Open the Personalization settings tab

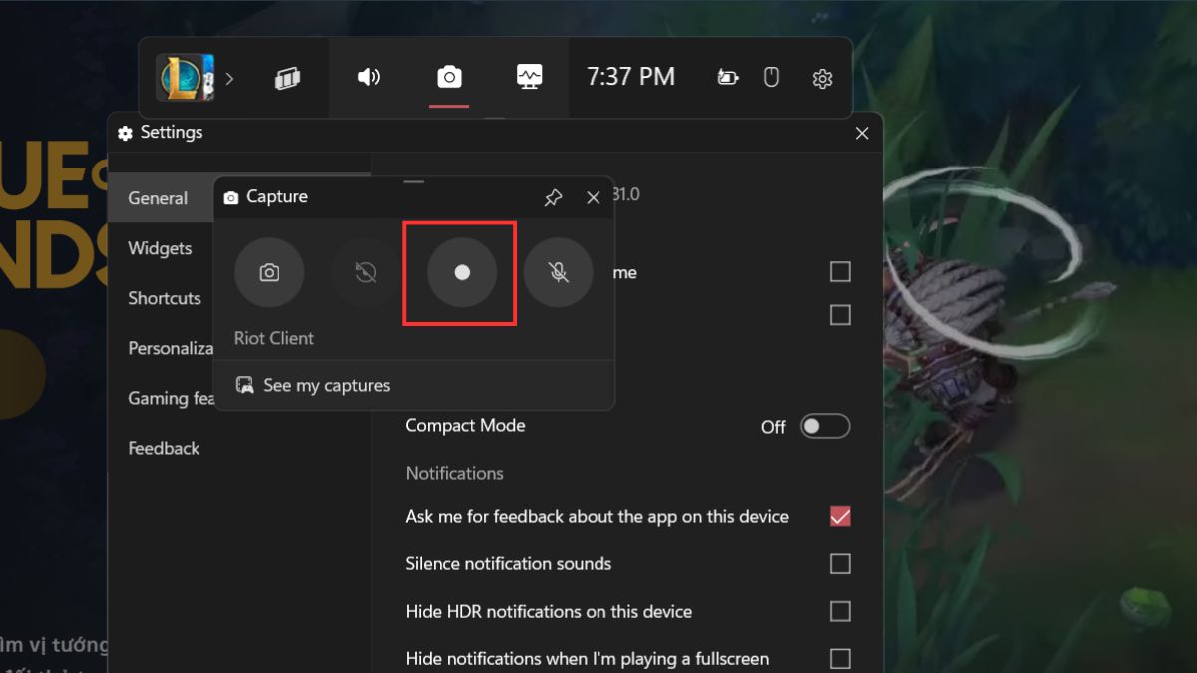[171, 348]
